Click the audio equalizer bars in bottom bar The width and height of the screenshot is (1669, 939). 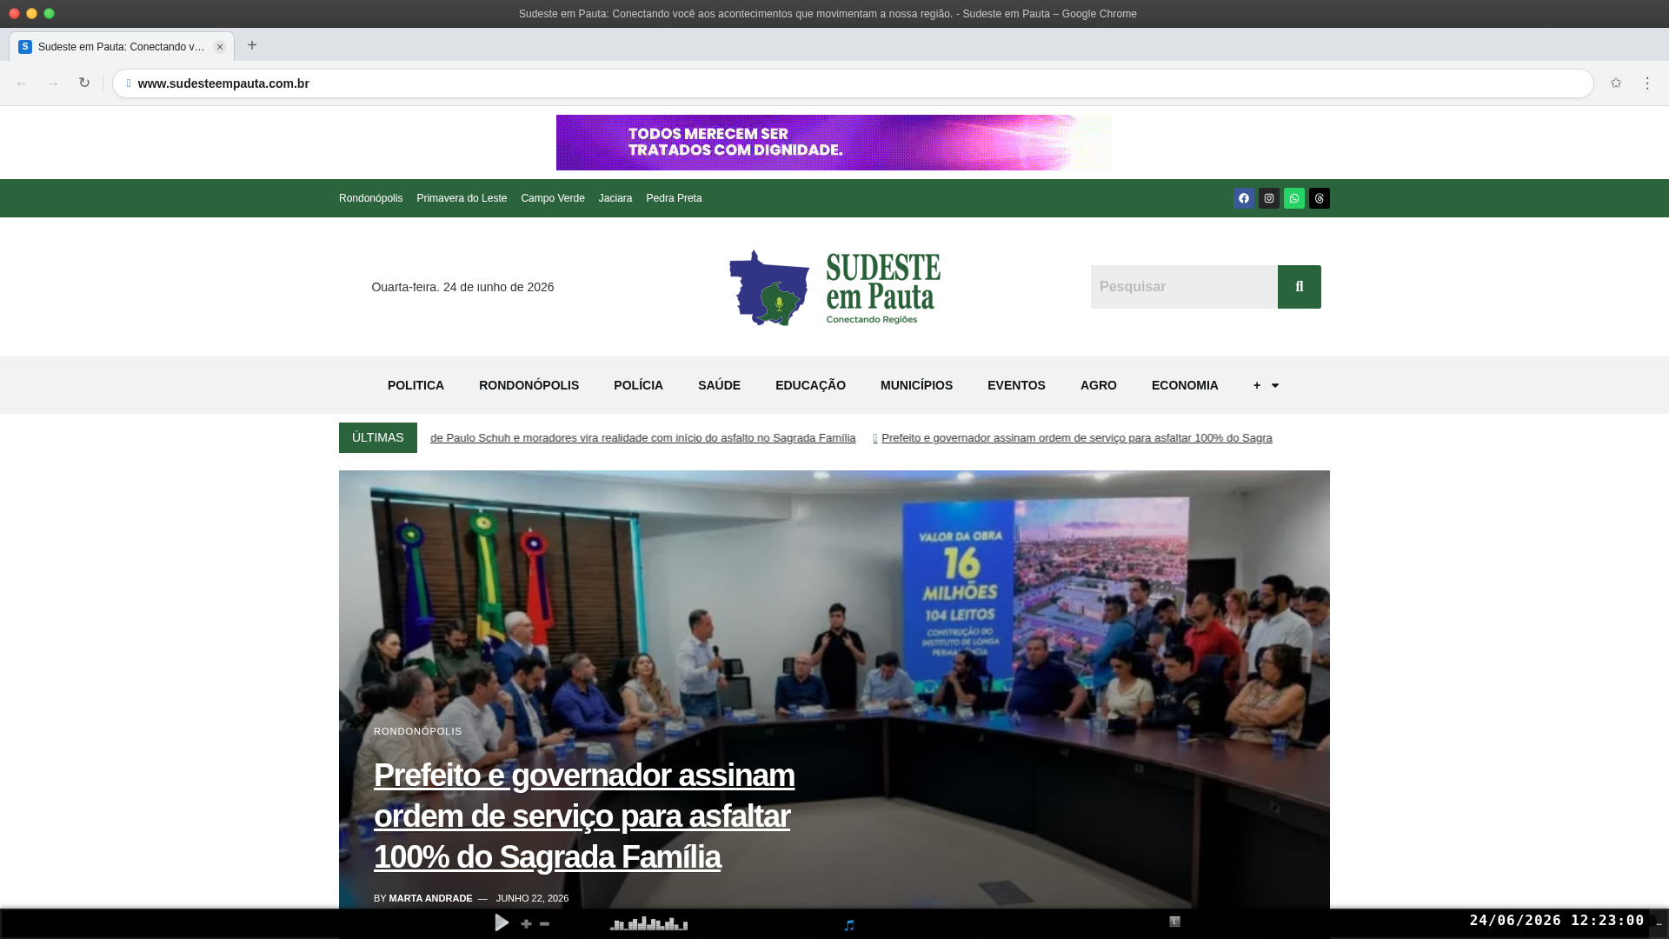(648, 923)
